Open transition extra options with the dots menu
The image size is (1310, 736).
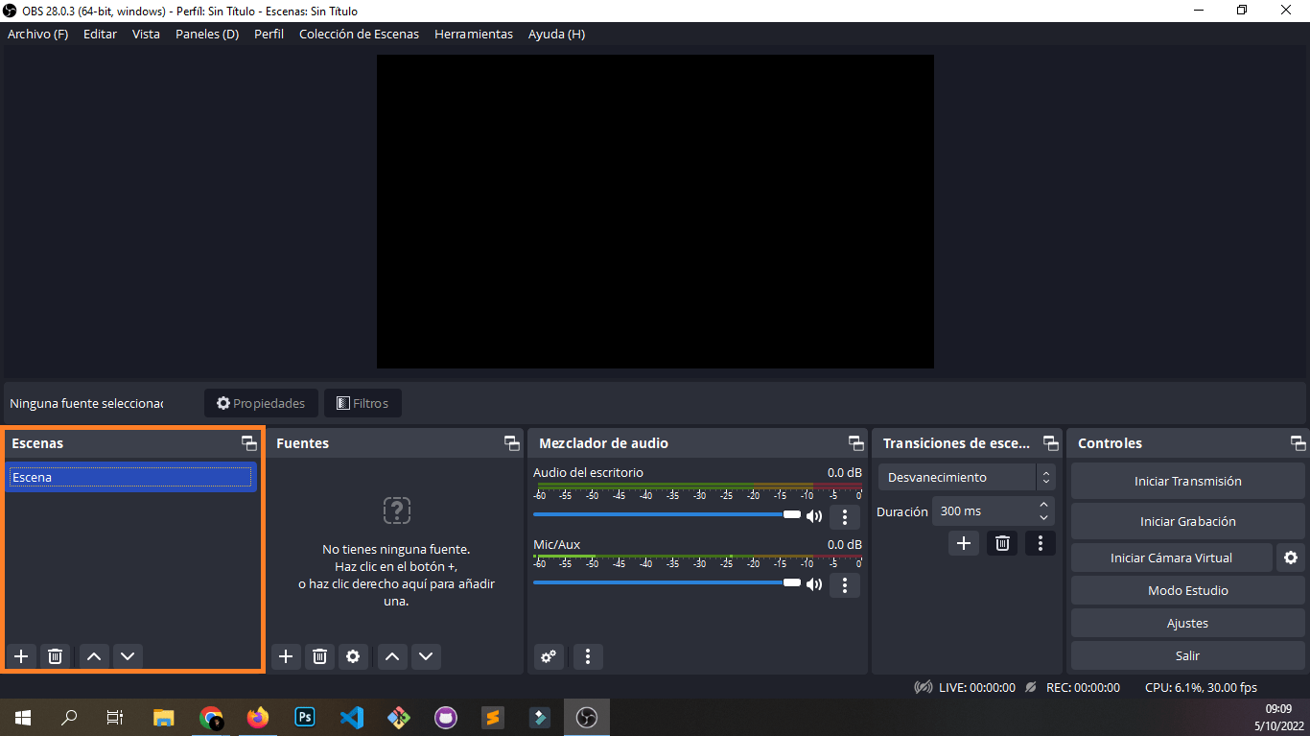1040,543
